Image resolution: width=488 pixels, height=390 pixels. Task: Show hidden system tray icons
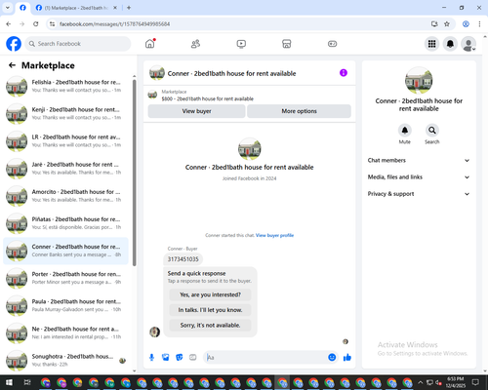click(x=420, y=382)
